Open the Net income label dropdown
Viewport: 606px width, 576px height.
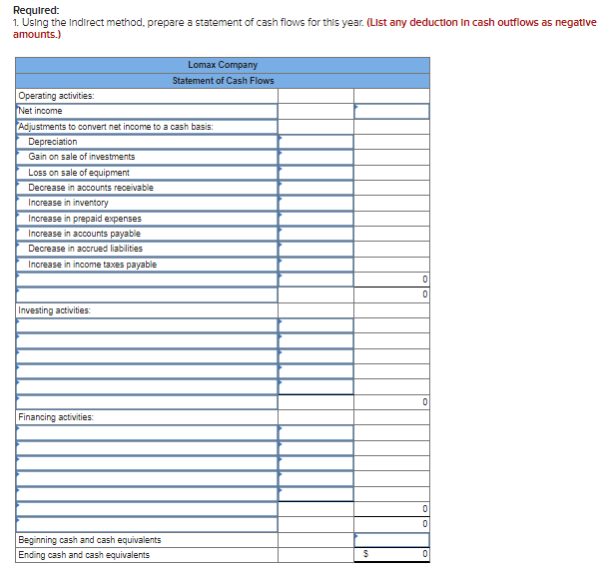(147, 111)
